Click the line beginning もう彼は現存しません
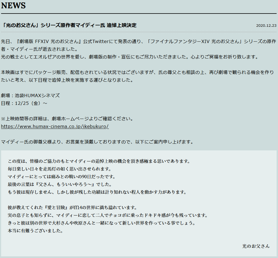Image resolution: width=278 pixels, height=258 pixels. (x=97, y=192)
